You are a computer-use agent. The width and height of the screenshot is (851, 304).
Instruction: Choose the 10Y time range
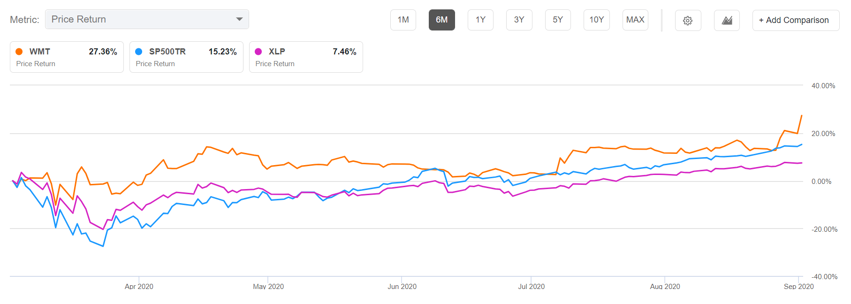tap(596, 20)
